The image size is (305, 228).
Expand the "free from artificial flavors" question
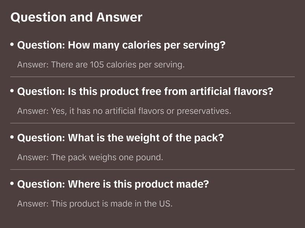145,92
